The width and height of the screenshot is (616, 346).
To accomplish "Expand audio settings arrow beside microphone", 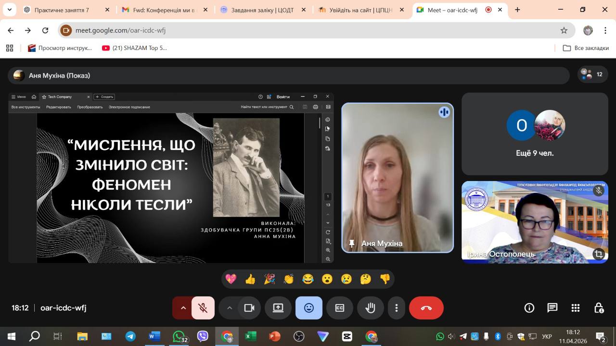I will 183,308.
